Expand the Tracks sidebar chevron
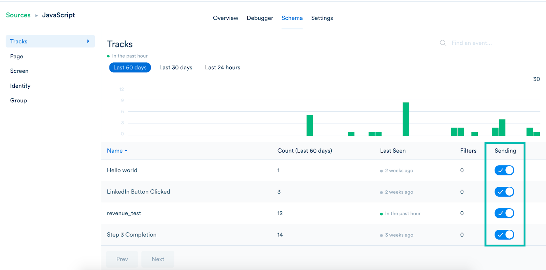This screenshot has width=546, height=270. 88,41
